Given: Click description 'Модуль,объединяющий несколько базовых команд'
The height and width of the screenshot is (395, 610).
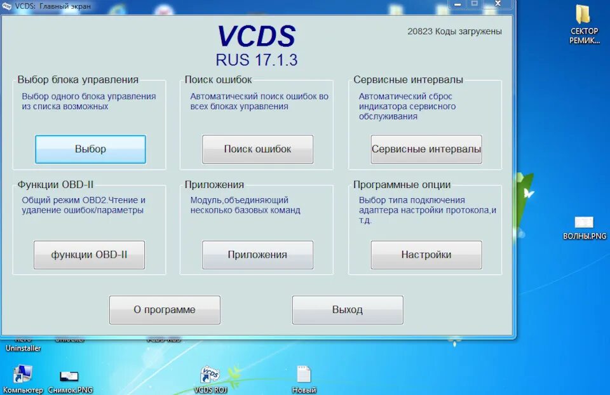Looking at the screenshot, I should 245,205.
